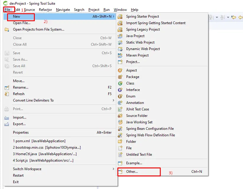Click the Java Project icon

tap(120, 36)
